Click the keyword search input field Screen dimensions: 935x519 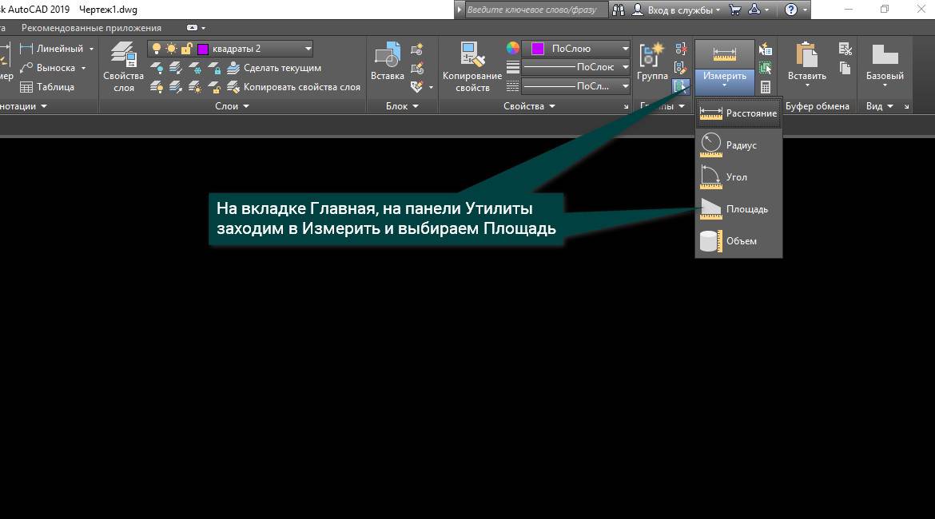(x=535, y=10)
